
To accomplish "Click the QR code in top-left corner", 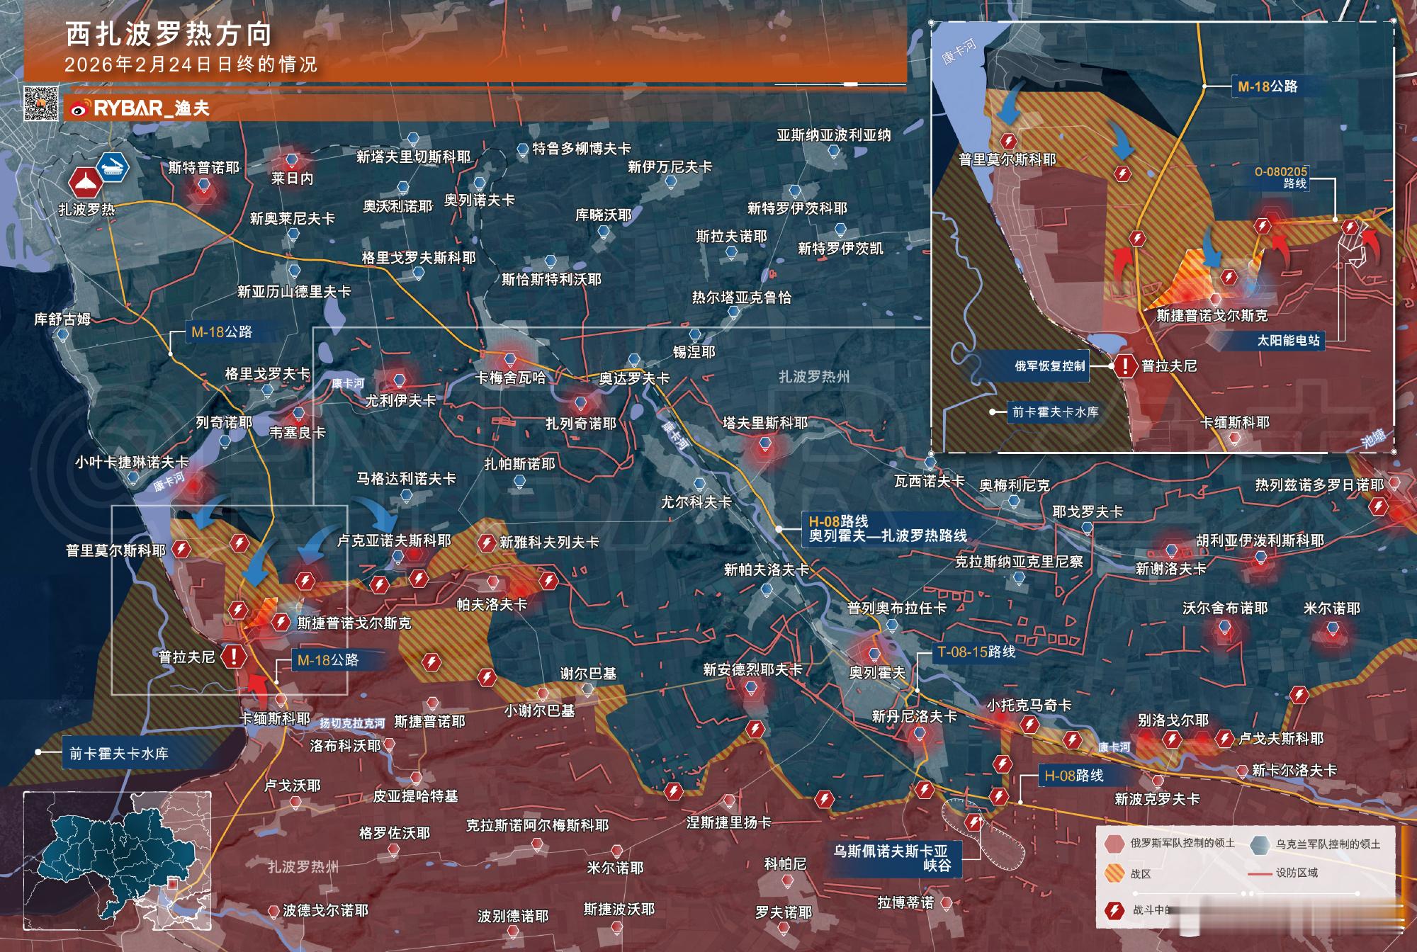I will (40, 103).
